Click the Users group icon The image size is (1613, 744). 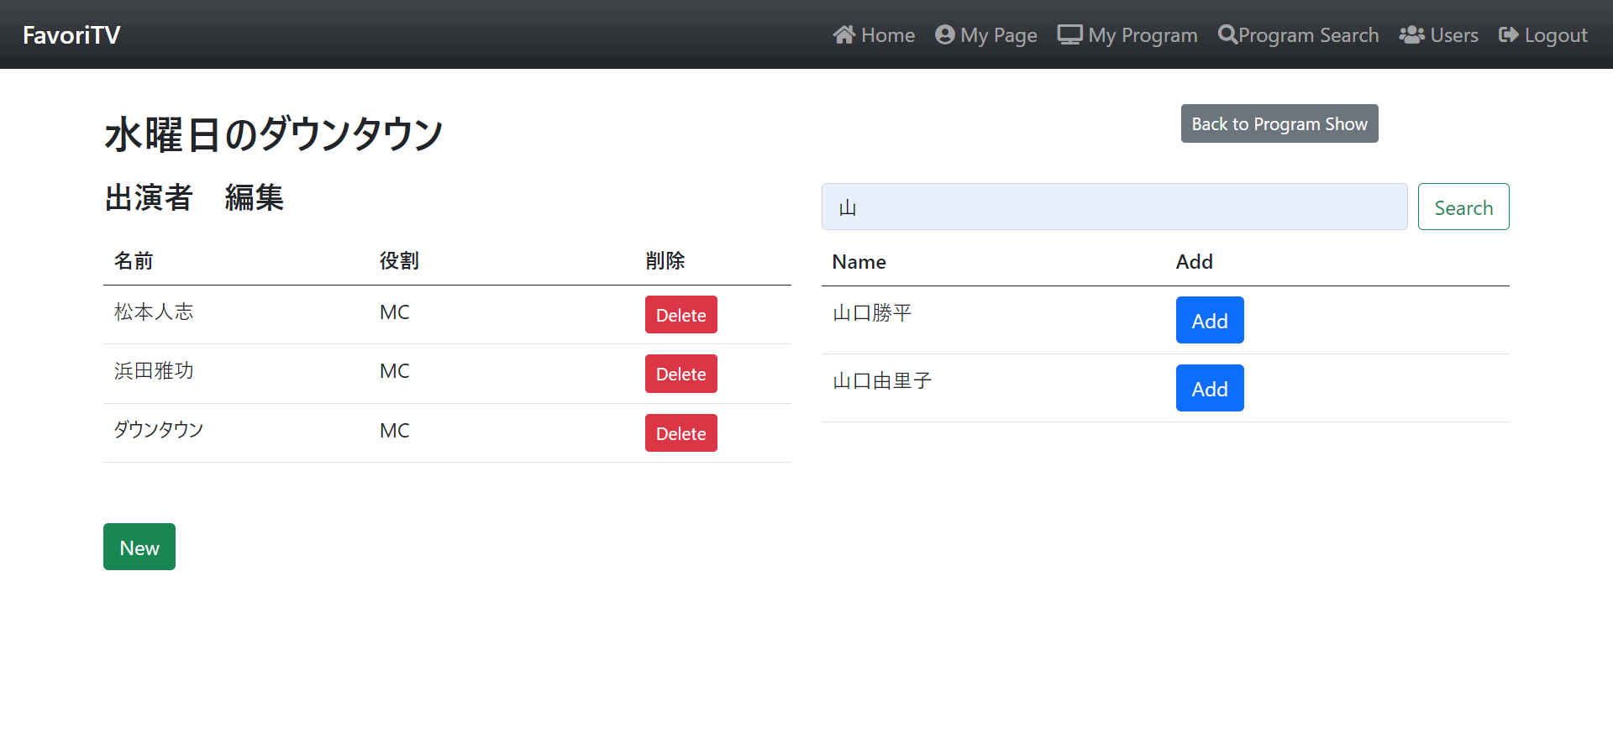click(x=1411, y=34)
